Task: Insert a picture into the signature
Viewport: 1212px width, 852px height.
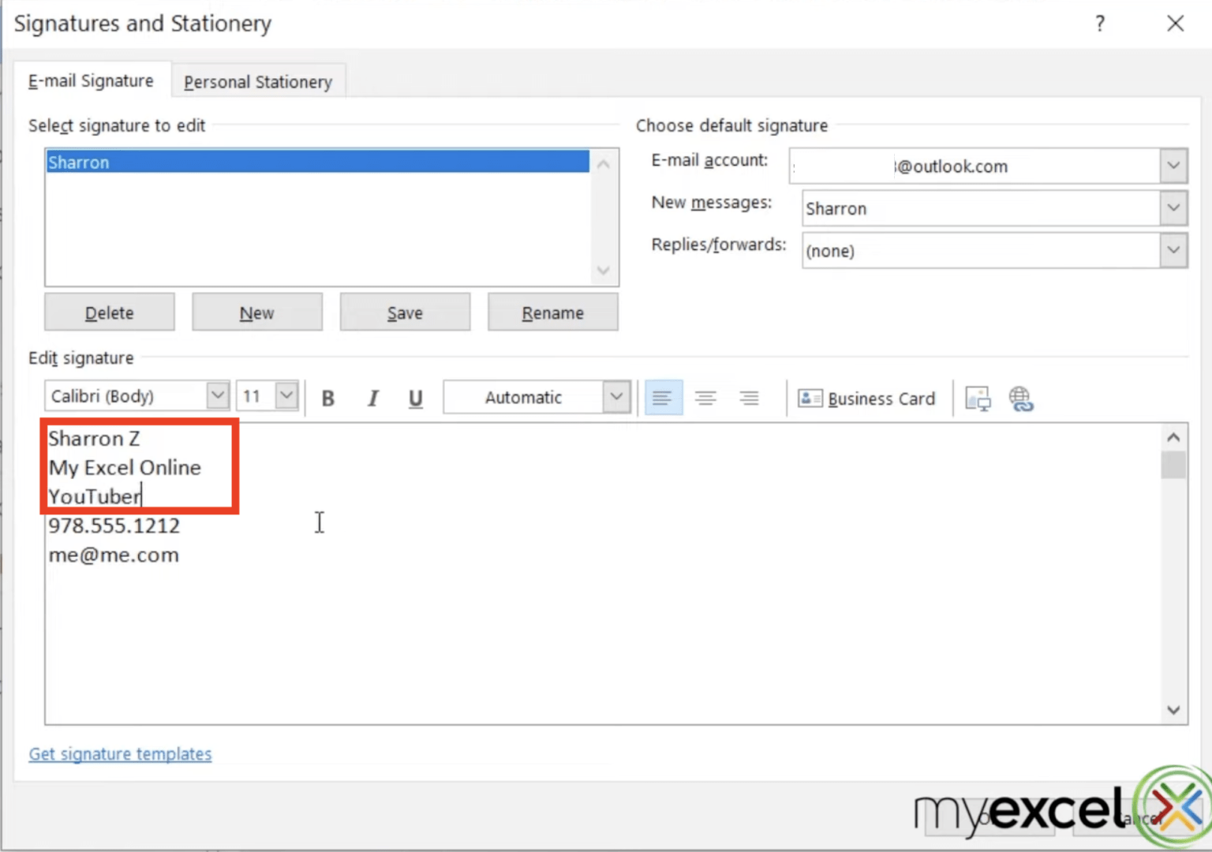Action: 978,398
